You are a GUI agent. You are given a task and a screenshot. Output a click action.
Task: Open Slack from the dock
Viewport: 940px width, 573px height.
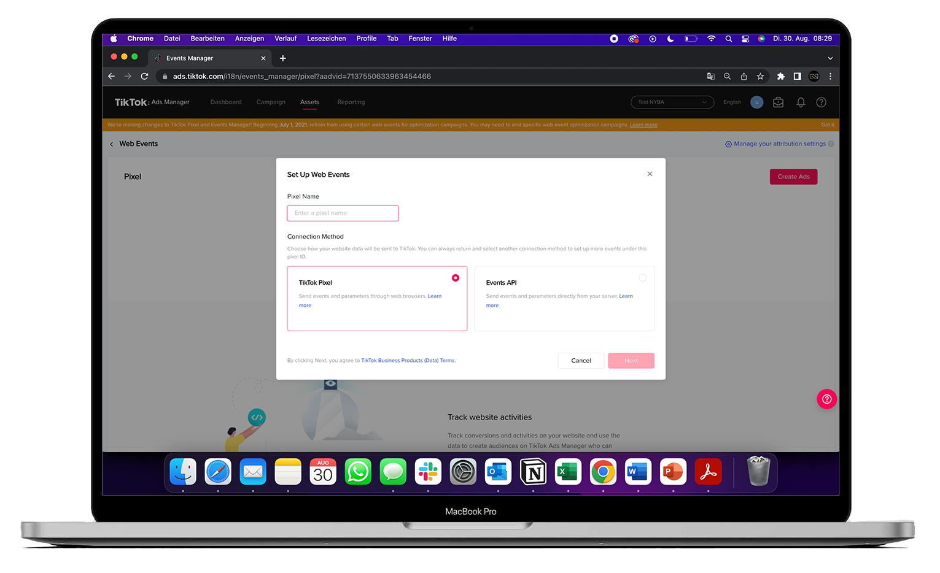(428, 472)
